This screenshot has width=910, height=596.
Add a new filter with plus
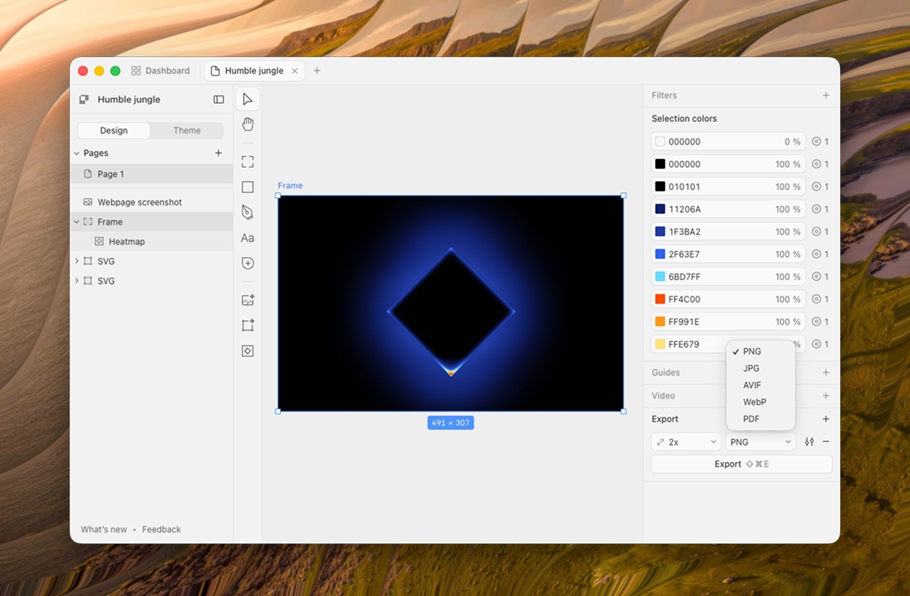[x=826, y=96]
